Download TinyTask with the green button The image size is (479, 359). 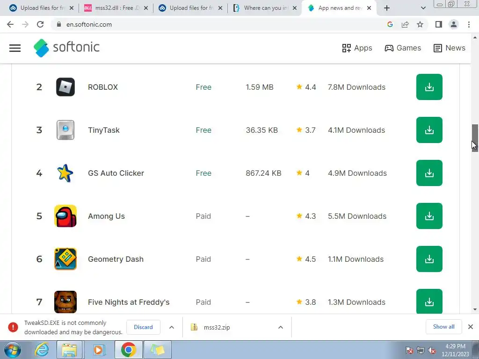(429, 130)
